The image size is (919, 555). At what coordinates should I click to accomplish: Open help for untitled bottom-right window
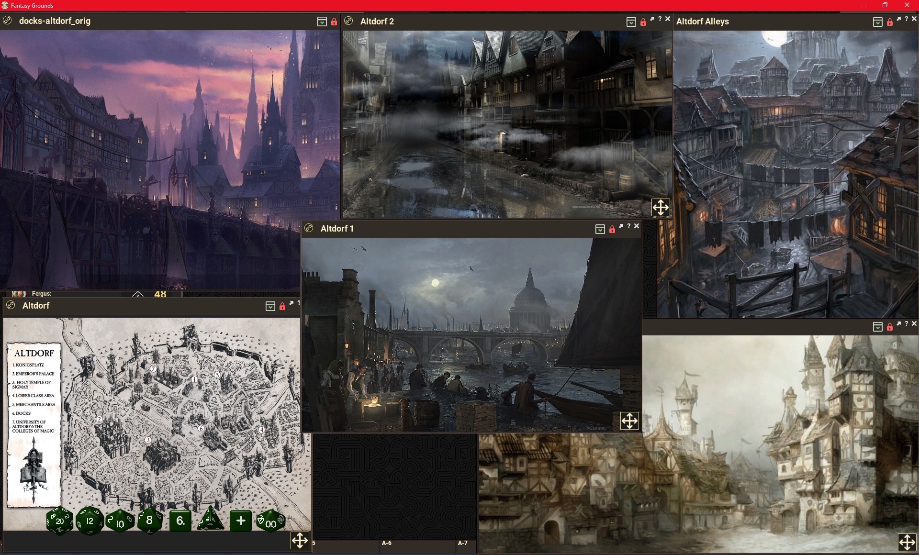click(x=906, y=324)
